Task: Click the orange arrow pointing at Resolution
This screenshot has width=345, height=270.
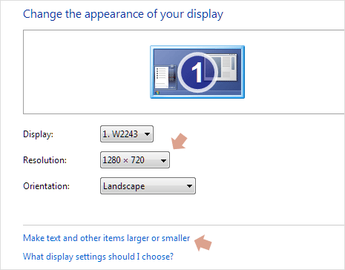Action: coord(180,141)
